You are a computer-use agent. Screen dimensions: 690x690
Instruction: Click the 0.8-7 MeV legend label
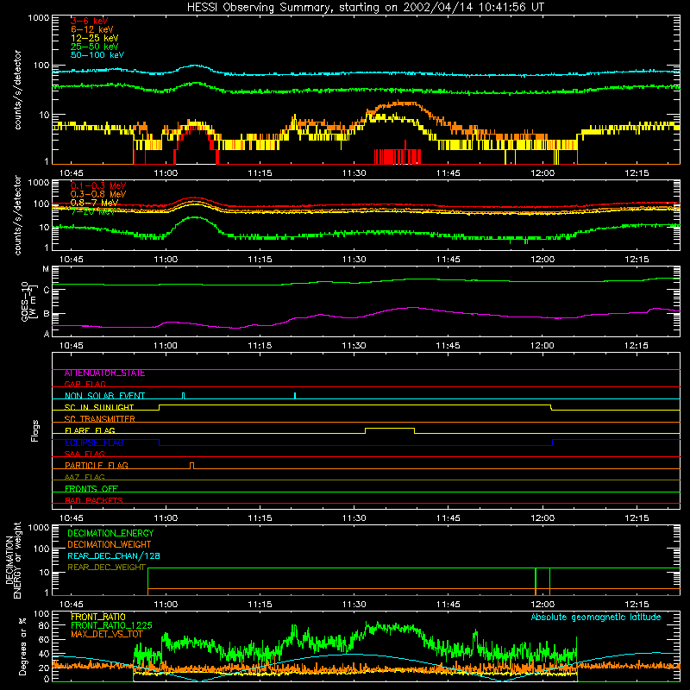click(x=95, y=203)
